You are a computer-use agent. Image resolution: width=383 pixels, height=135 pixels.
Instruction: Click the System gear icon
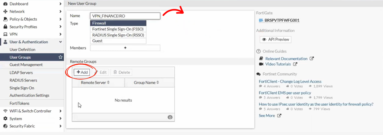(x=5, y=119)
